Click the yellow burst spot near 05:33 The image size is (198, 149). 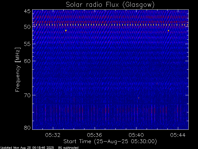tap(66, 30)
